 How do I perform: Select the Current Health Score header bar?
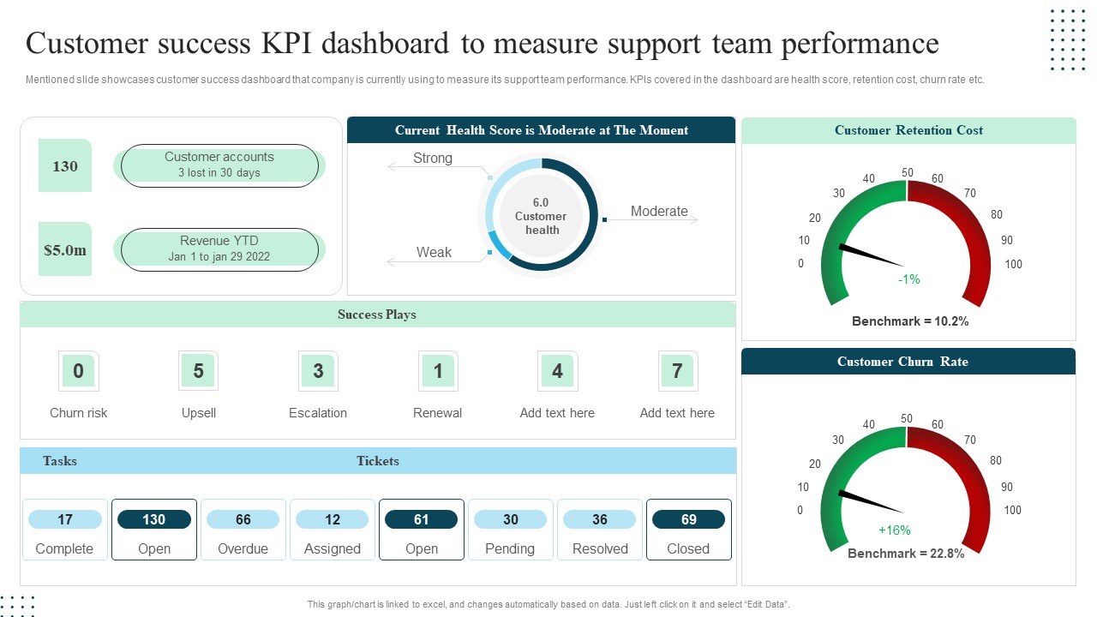[542, 130]
